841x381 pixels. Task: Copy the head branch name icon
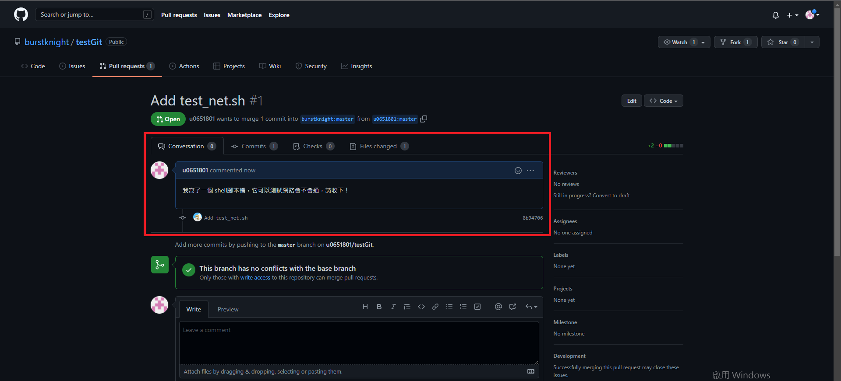[x=424, y=119]
